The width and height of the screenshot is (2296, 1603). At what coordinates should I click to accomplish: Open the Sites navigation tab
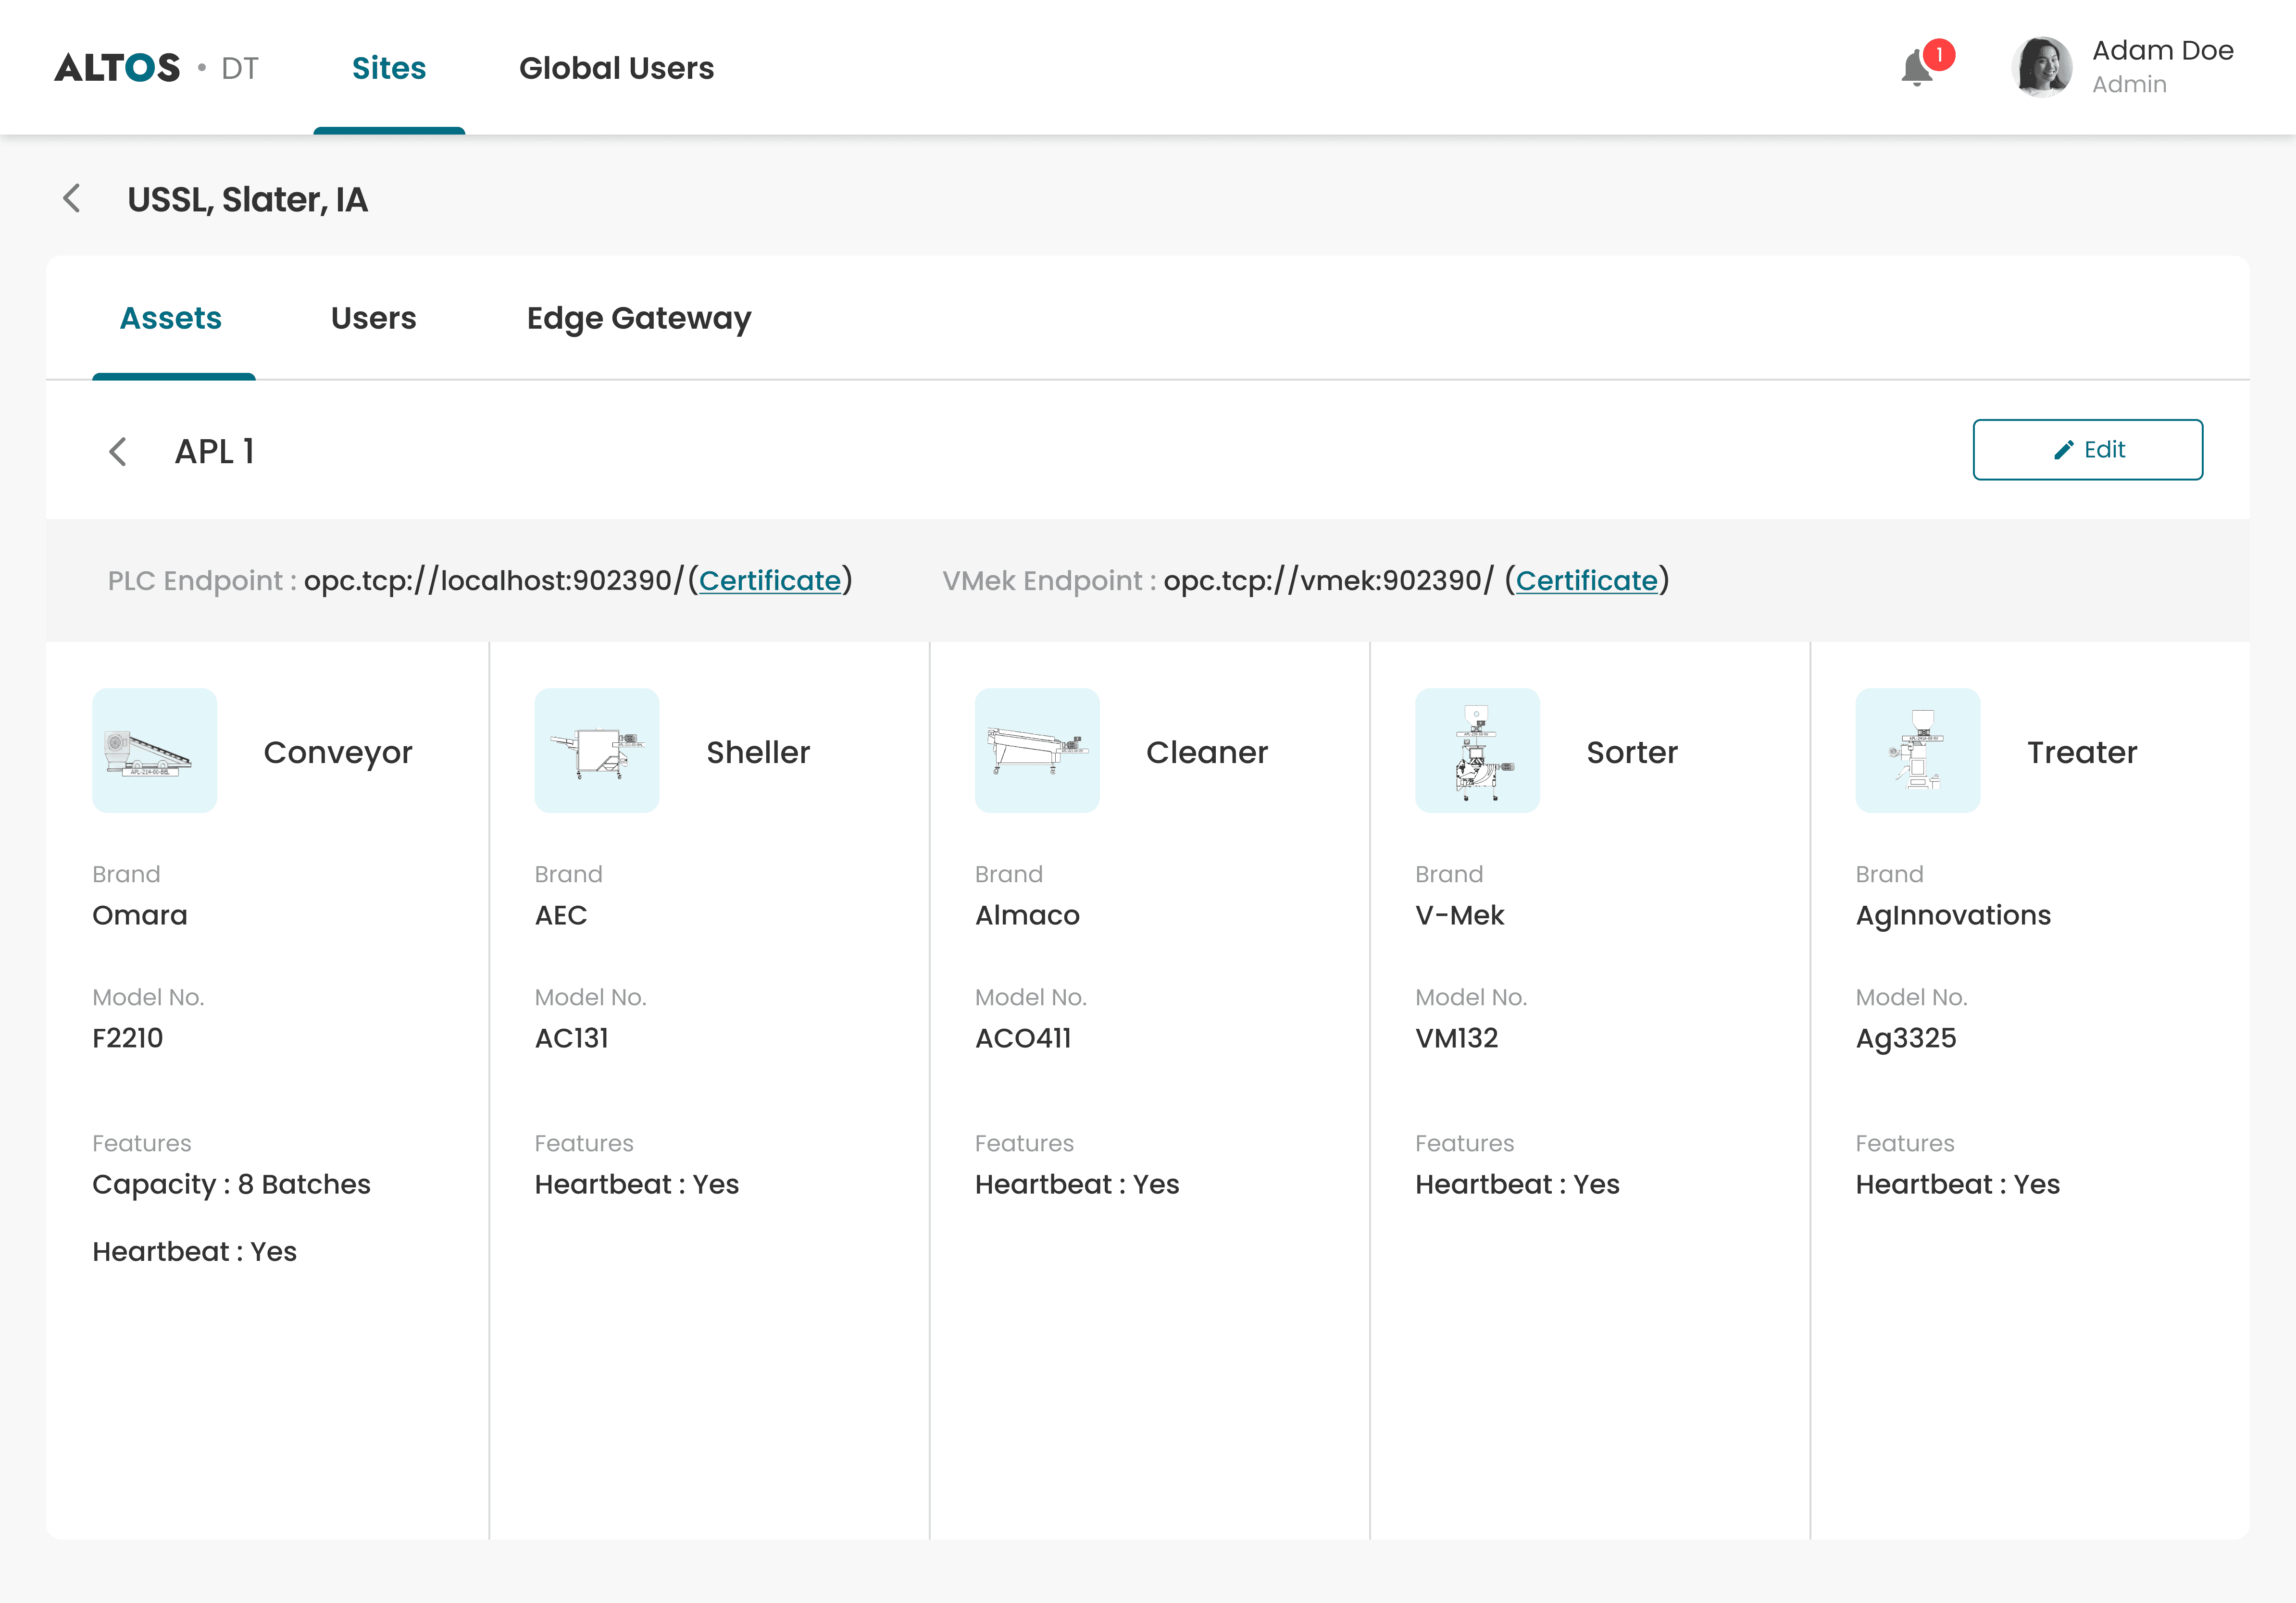[x=389, y=68]
